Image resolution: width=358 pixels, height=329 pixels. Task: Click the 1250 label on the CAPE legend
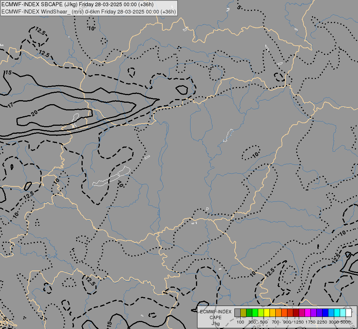pyautogui.click(x=299, y=322)
